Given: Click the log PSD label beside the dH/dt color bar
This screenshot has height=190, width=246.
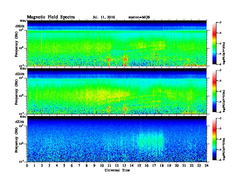Looking at the screenshot, I should pyautogui.click(x=224, y=53).
